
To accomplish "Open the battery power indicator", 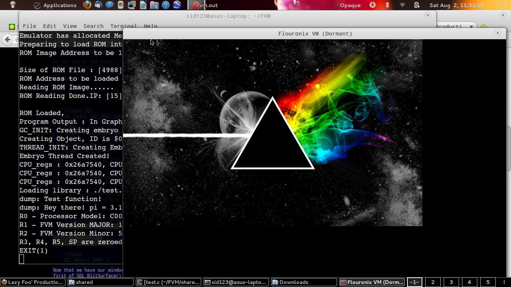I will pos(417,5).
